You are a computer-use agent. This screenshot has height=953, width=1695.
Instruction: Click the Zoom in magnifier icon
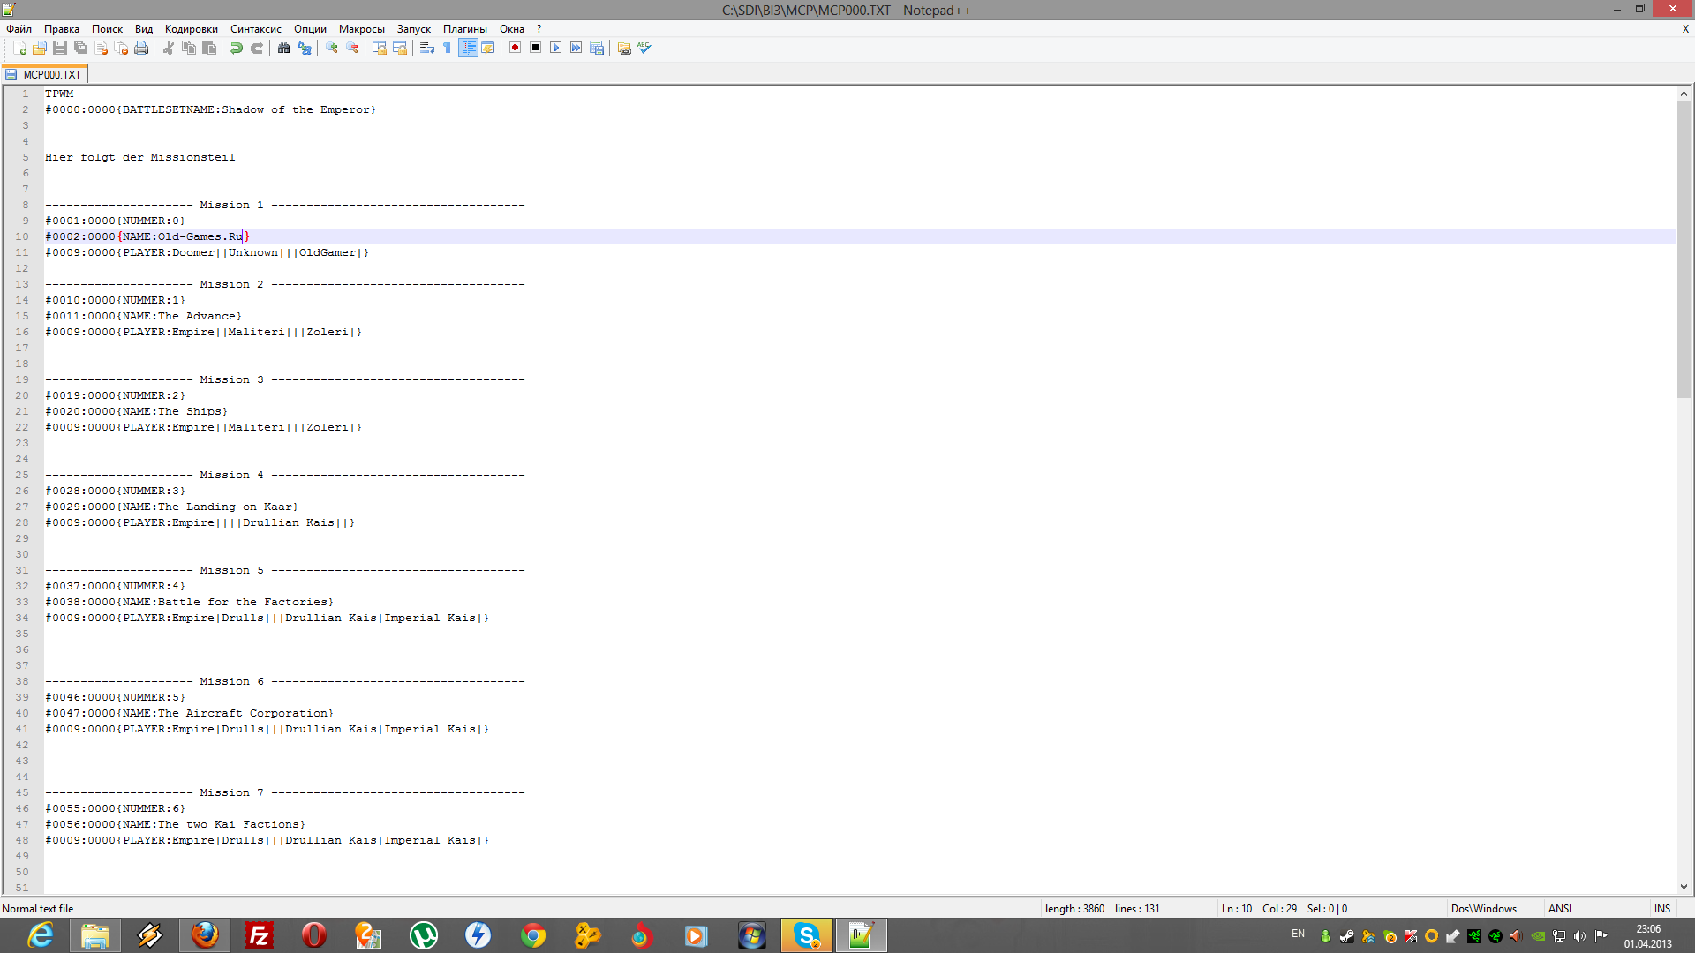coord(332,48)
